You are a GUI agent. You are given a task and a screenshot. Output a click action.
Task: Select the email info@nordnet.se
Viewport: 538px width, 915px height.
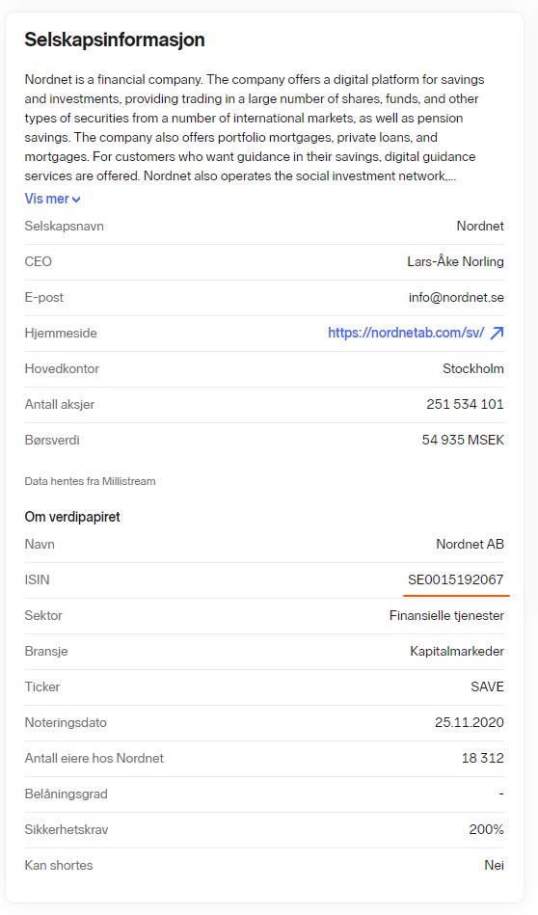pos(456,297)
